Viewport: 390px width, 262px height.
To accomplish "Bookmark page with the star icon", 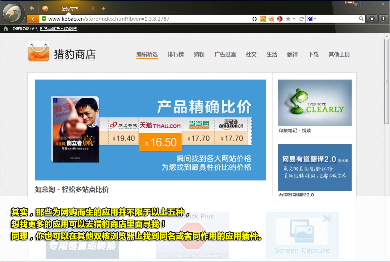I will (x=288, y=19).
